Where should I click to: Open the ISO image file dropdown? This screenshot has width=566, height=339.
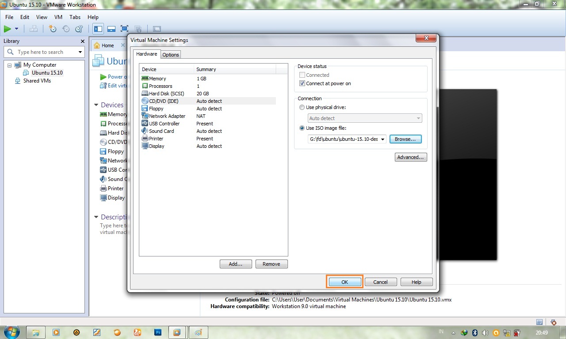click(383, 139)
